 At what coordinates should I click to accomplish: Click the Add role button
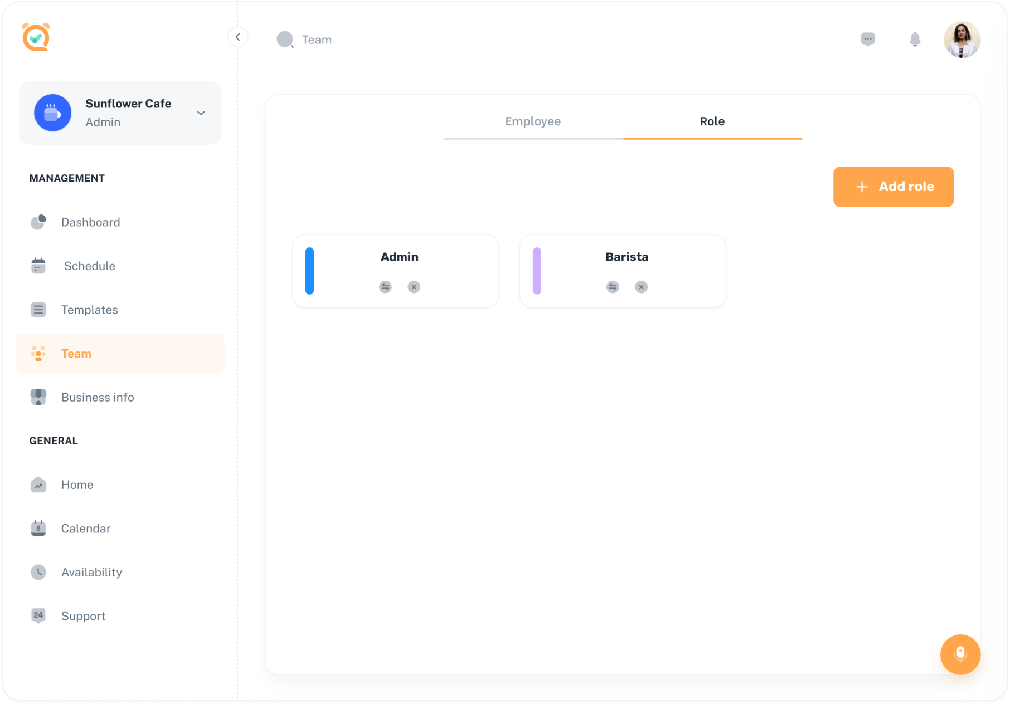[x=893, y=187]
